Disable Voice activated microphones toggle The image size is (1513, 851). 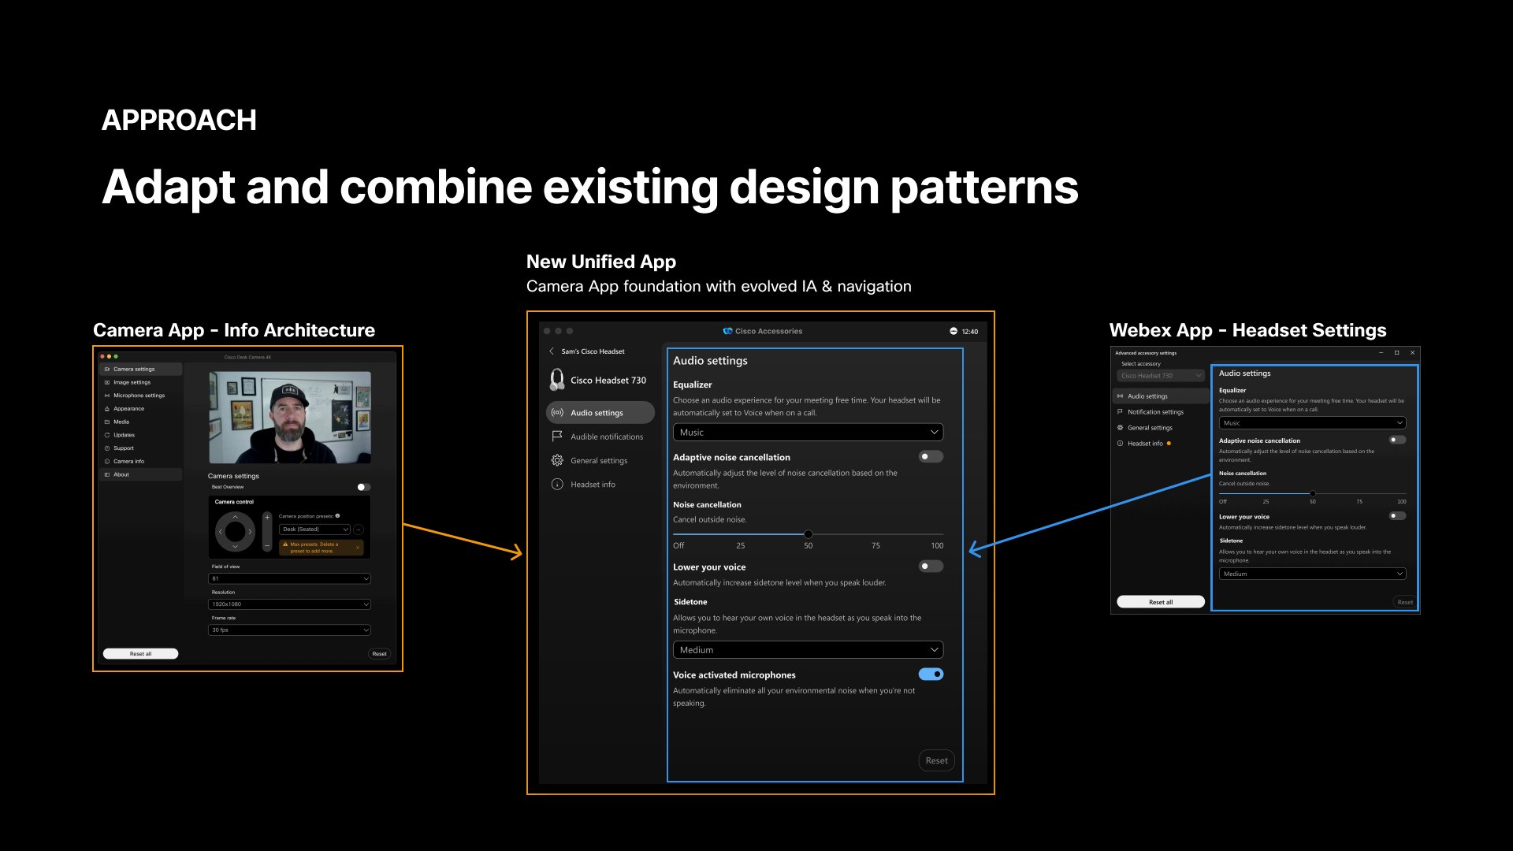click(931, 674)
